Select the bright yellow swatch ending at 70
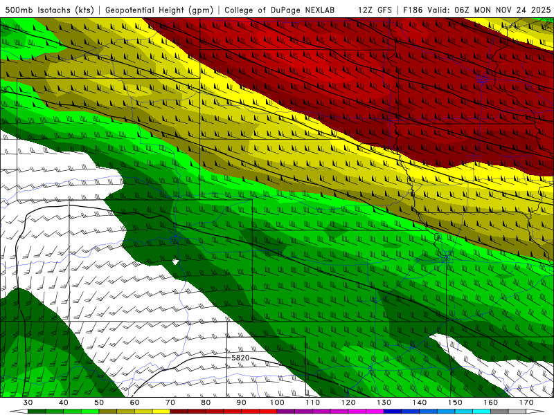This screenshot has width=554, height=415. 161,412
